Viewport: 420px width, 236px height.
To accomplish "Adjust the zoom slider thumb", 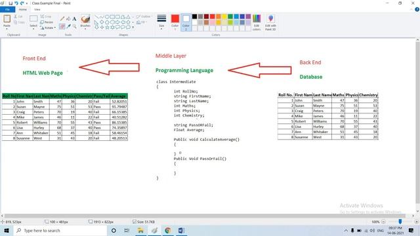I will click(400, 222).
